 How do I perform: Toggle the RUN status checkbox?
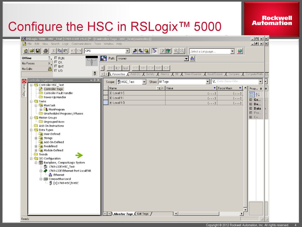pos(56,58)
